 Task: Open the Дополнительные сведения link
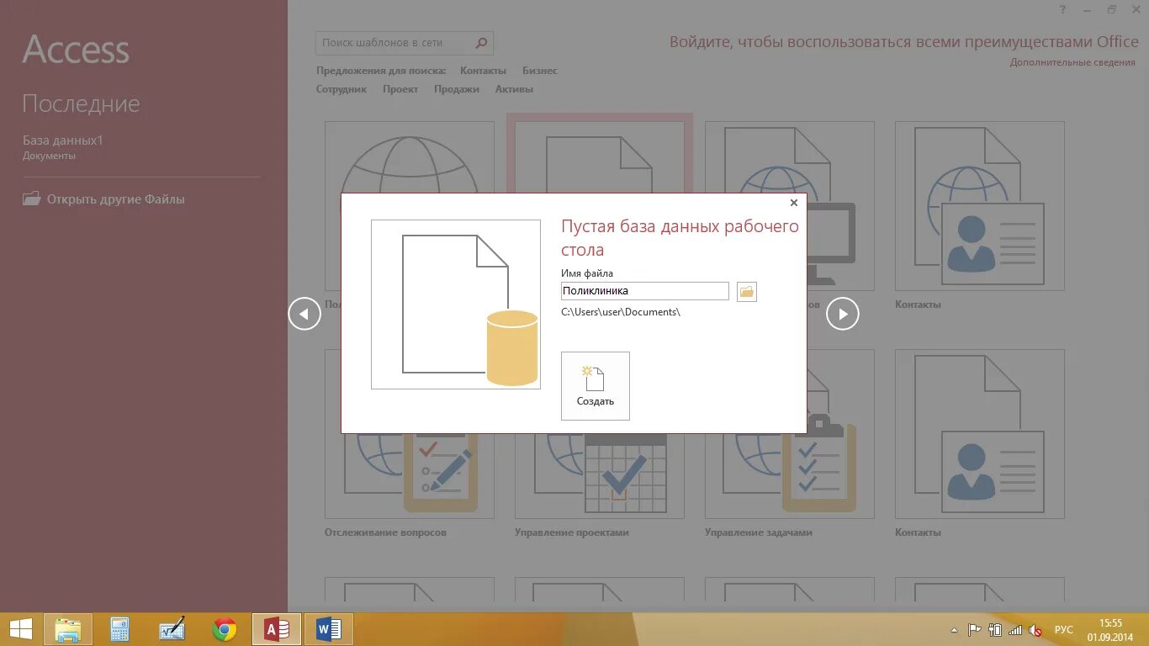1072,62
